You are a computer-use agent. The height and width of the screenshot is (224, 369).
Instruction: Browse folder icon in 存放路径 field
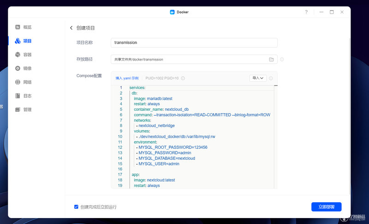[271, 60]
